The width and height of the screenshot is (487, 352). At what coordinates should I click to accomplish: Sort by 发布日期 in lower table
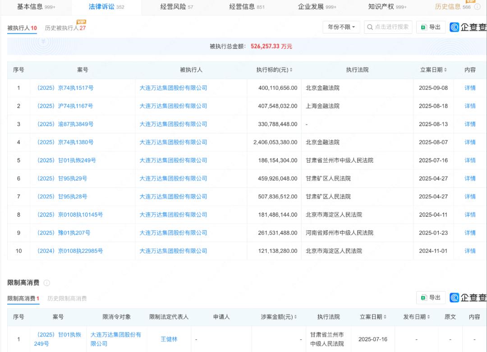[x=428, y=317]
